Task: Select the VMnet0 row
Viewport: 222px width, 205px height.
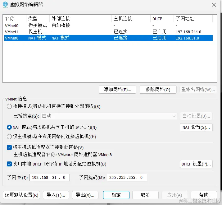Action: pyautogui.click(x=108, y=26)
